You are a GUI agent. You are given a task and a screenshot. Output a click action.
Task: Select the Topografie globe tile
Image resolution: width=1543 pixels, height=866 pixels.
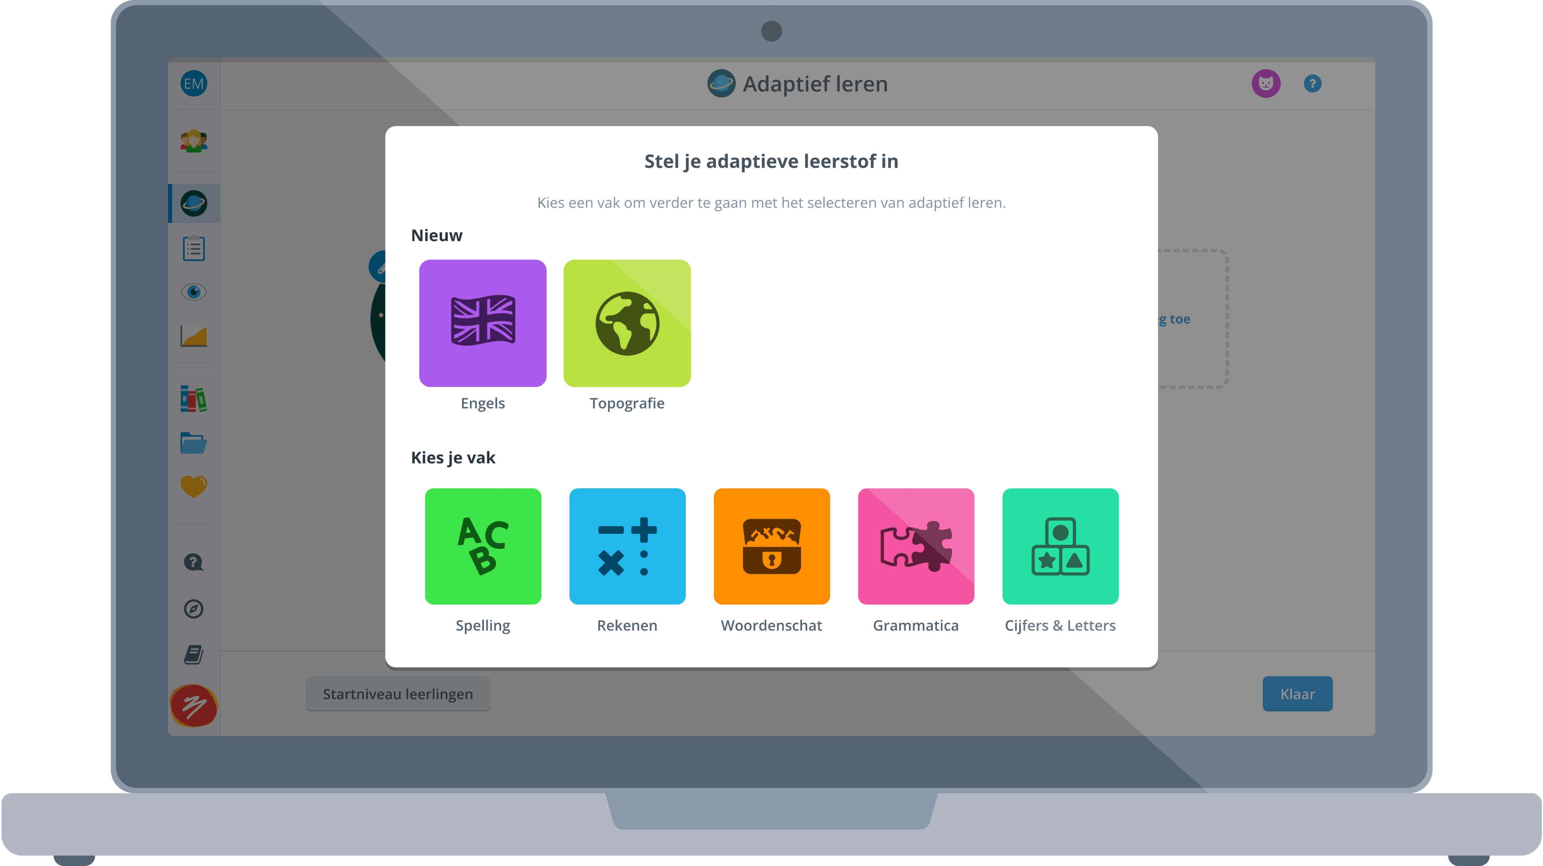627,323
